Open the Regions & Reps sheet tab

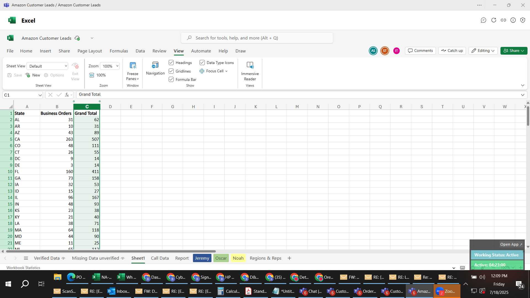[x=266, y=258]
